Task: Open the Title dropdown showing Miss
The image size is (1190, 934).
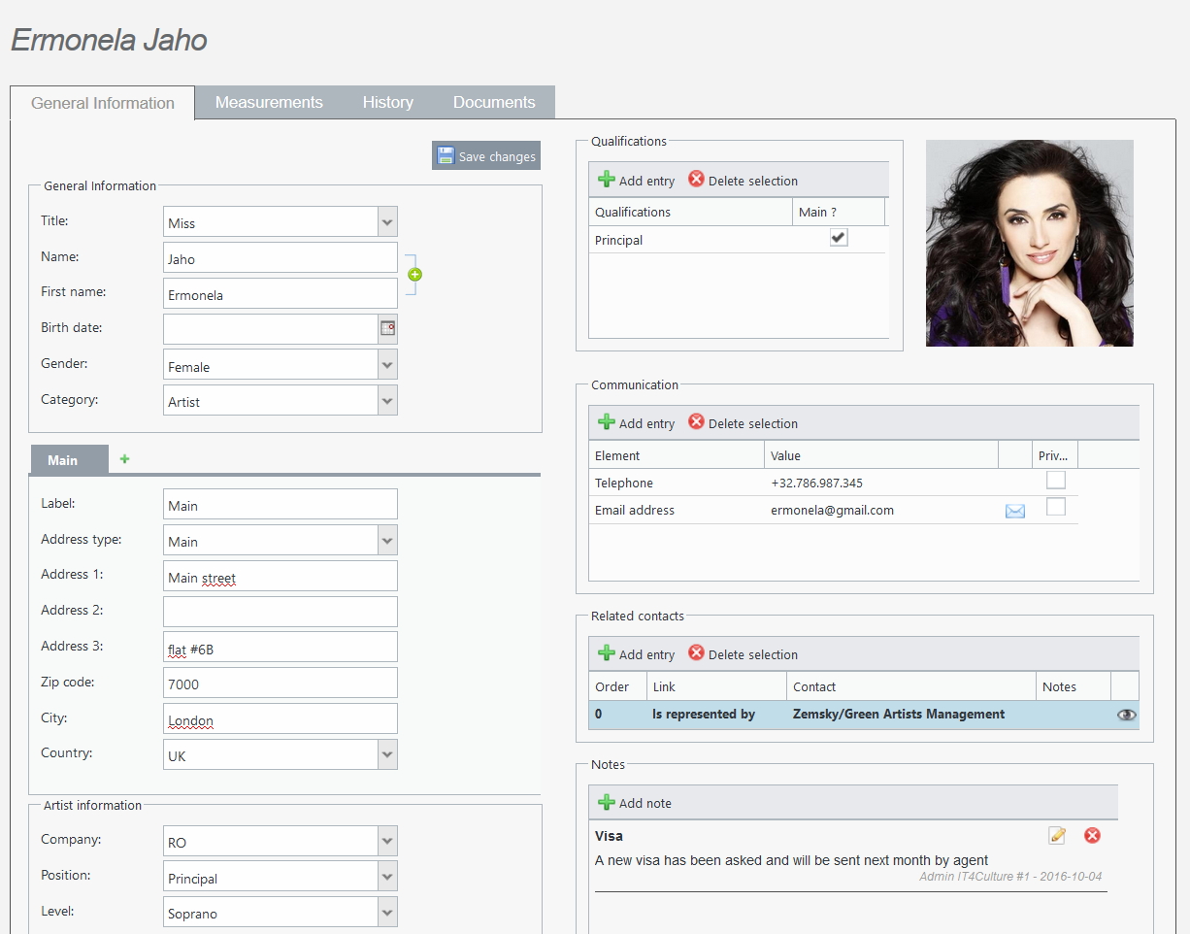Action: (387, 221)
